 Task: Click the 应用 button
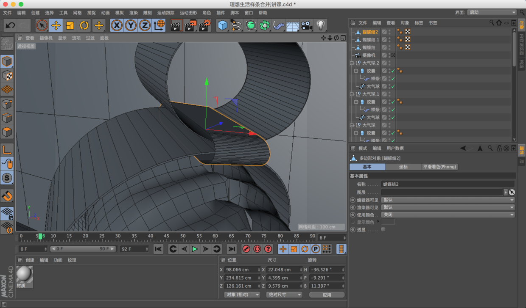click(327, 294)
